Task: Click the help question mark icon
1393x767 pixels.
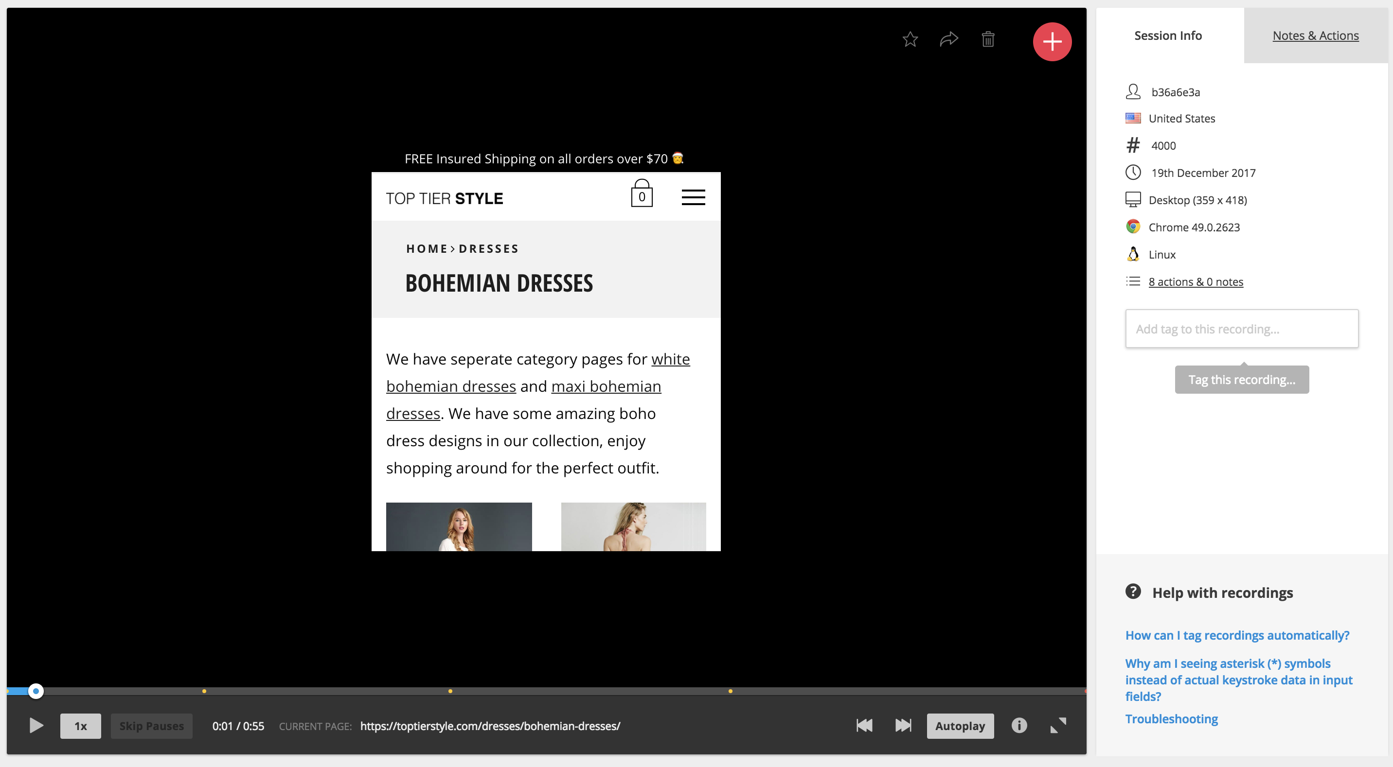Action: click(x=1133, y=592)
